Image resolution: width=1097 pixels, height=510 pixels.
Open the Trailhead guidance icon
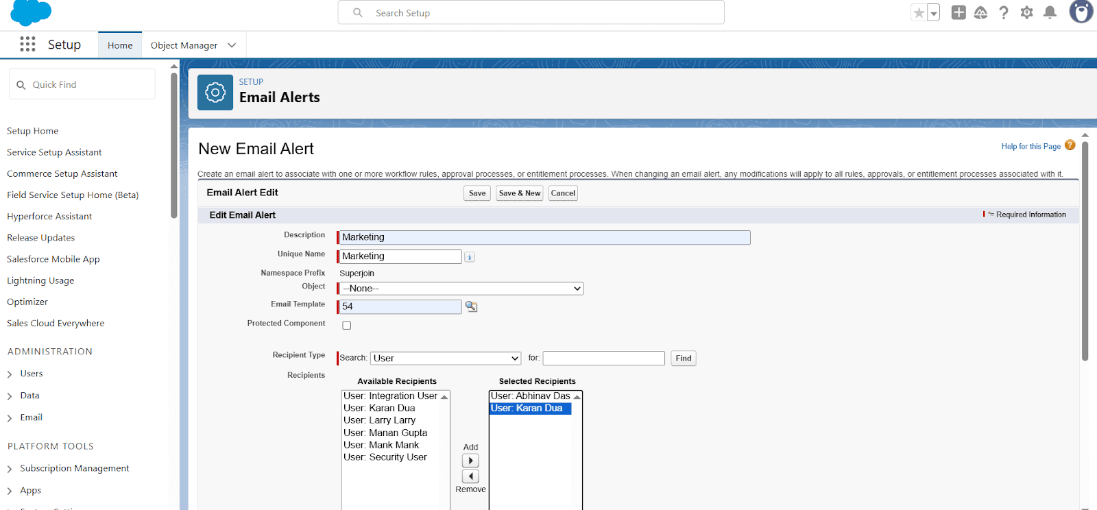point(981,12)
